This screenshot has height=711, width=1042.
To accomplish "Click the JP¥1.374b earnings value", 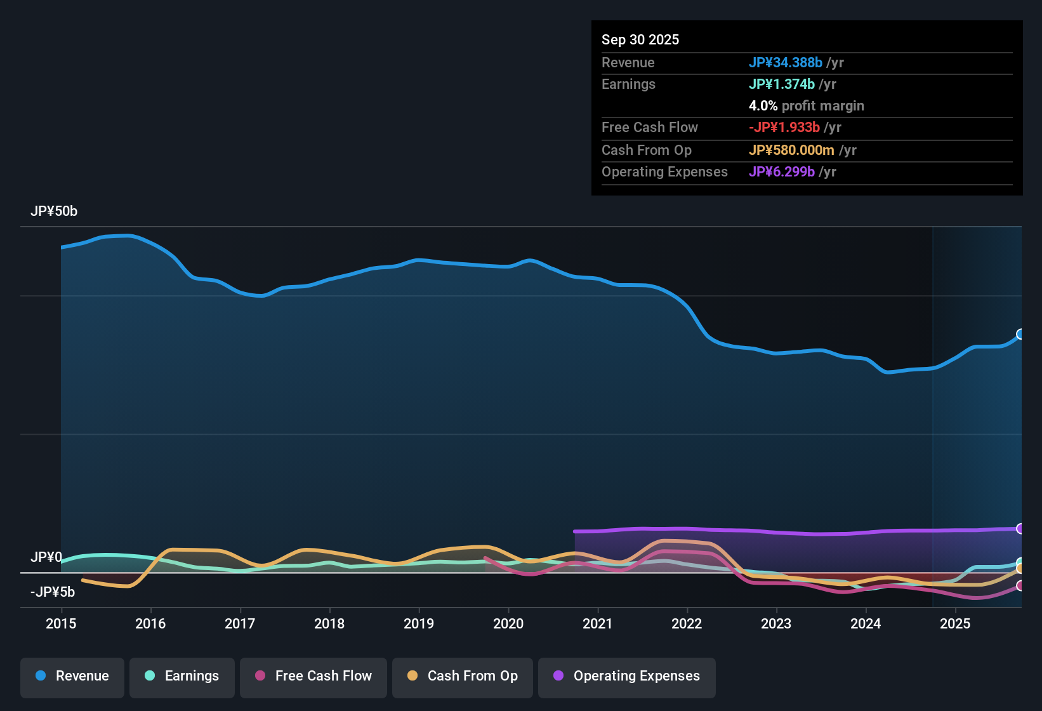I will pyautogui.click(x=782, y=84).
